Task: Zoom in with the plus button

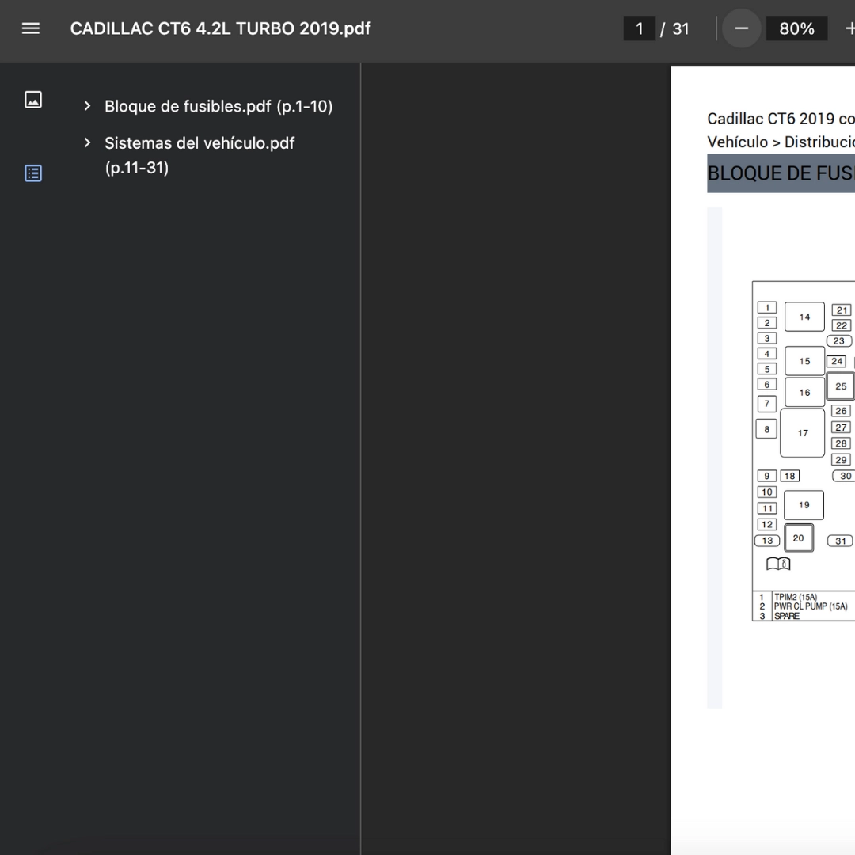Action: 849,28
